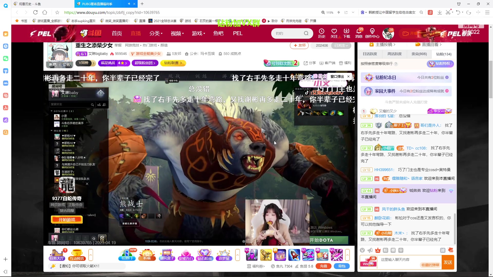Click the megaphone icon above chat input

[370, 250]
